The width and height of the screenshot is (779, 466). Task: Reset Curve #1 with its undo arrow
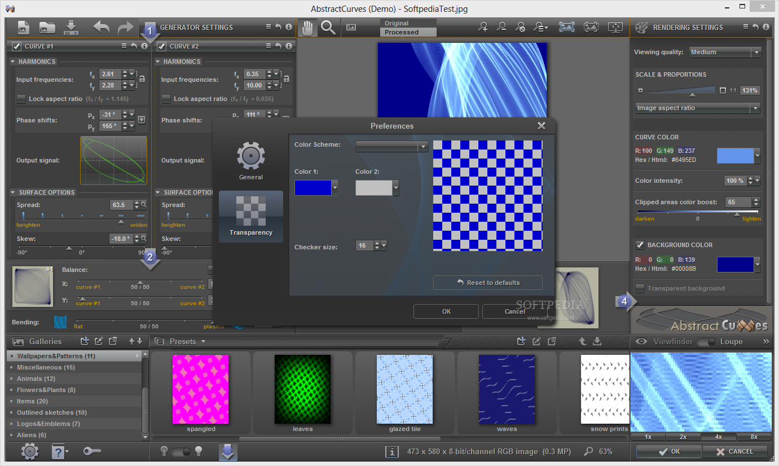pos(134,46)
